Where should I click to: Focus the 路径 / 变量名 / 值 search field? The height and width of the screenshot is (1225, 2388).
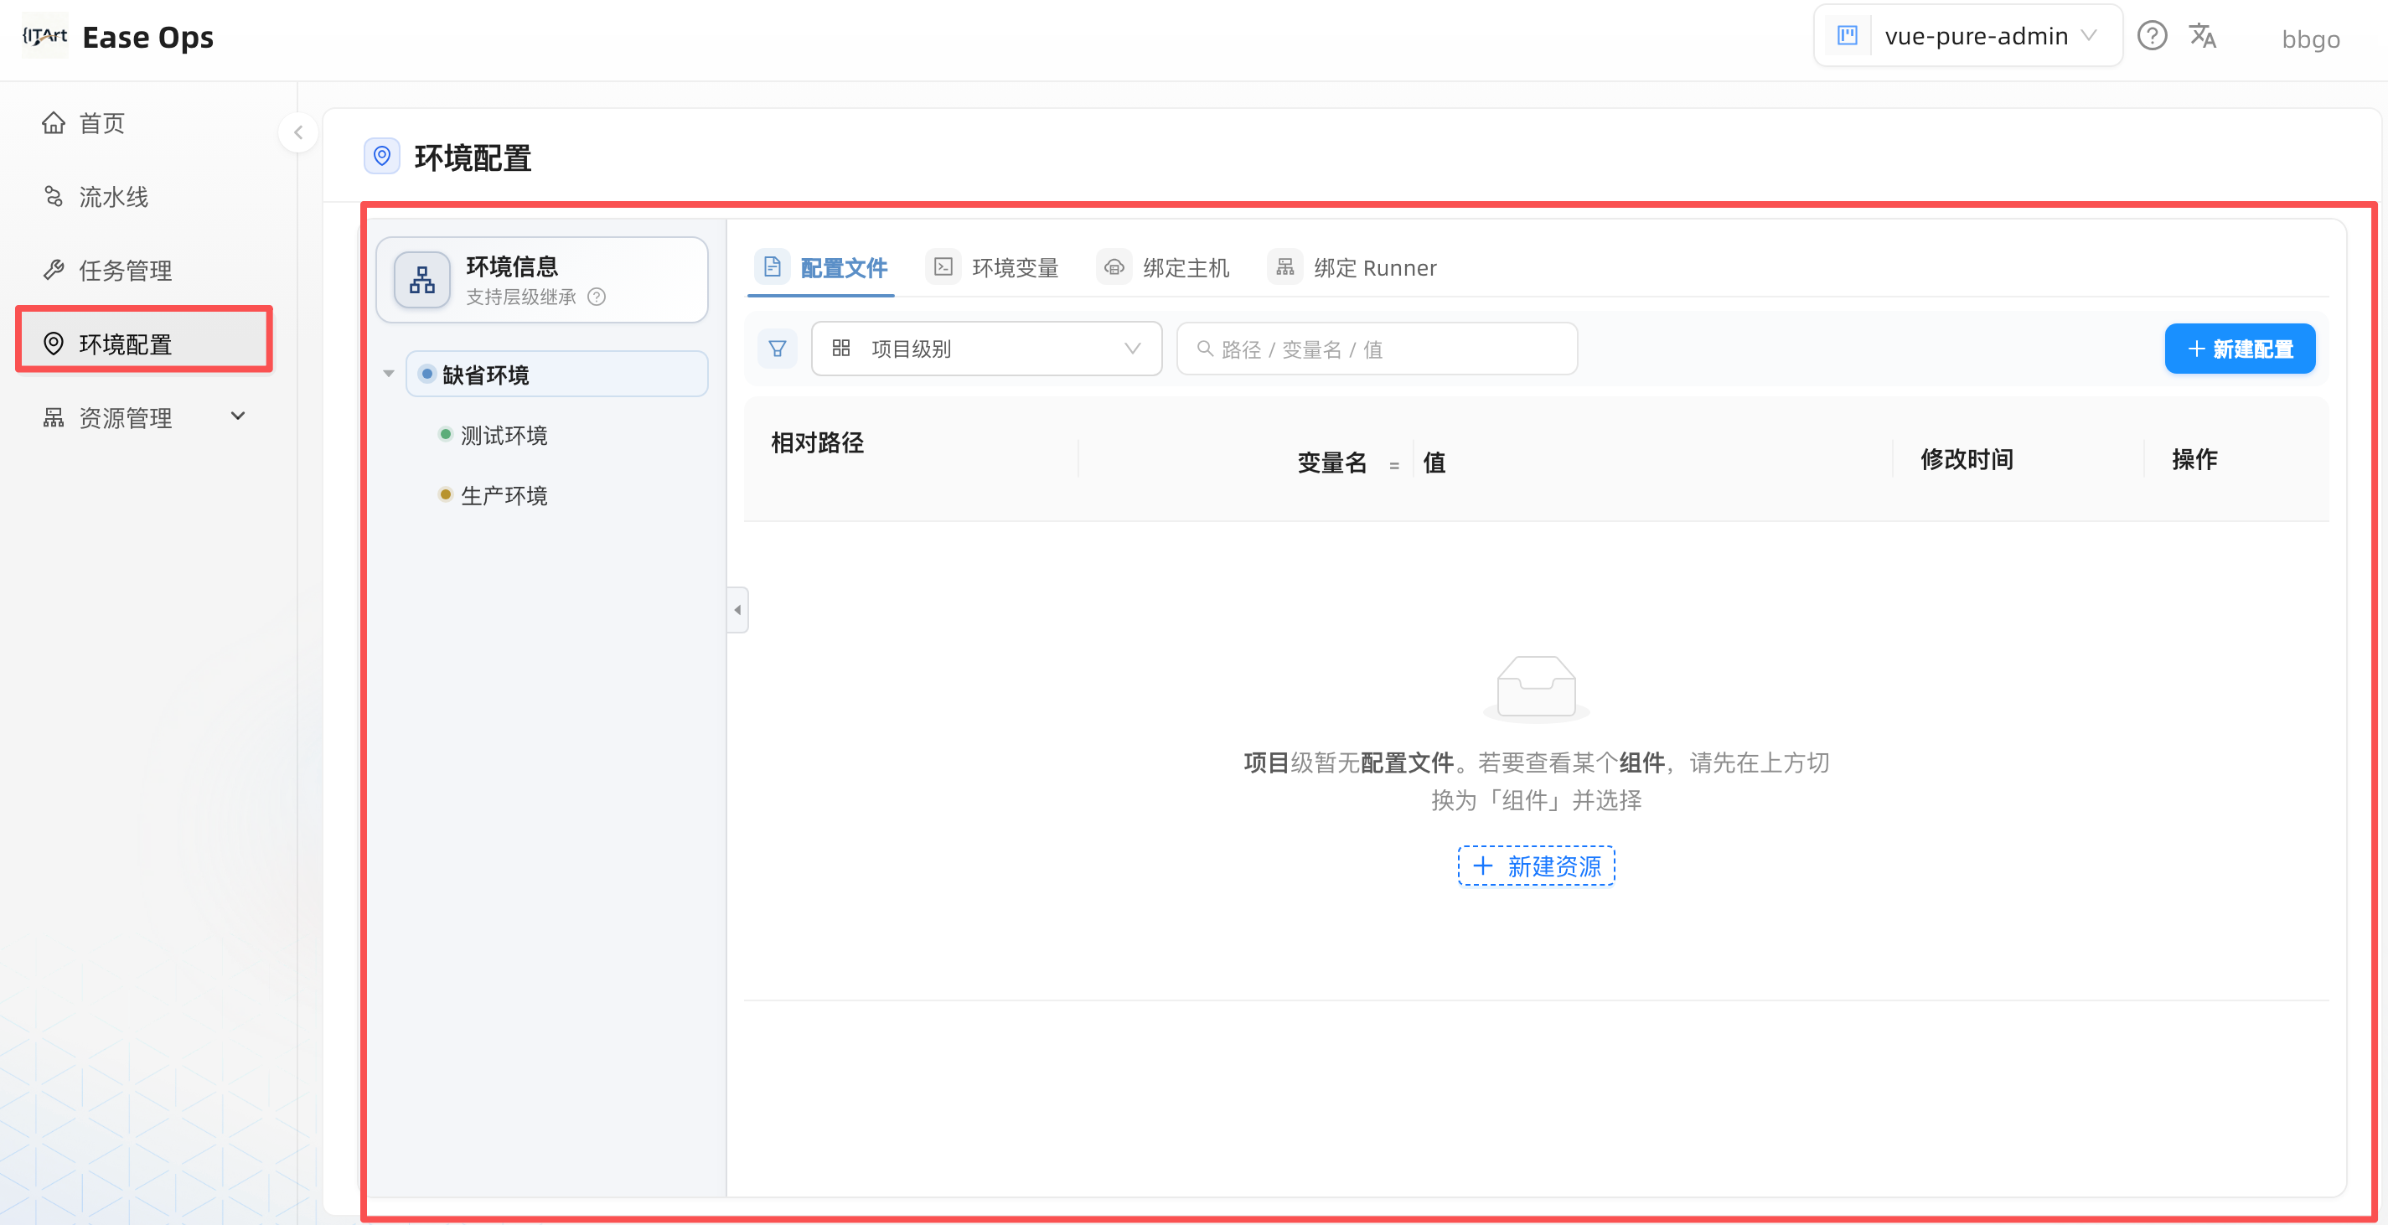click(1377, 349)
